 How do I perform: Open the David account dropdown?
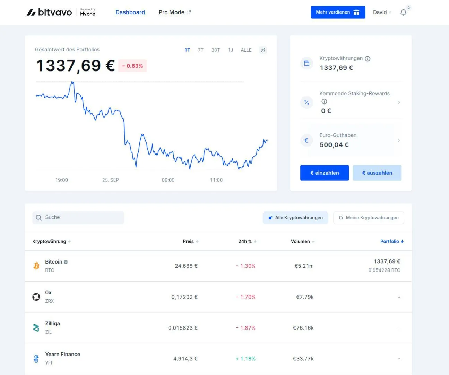pyautogui.click(x=382, y=12)
